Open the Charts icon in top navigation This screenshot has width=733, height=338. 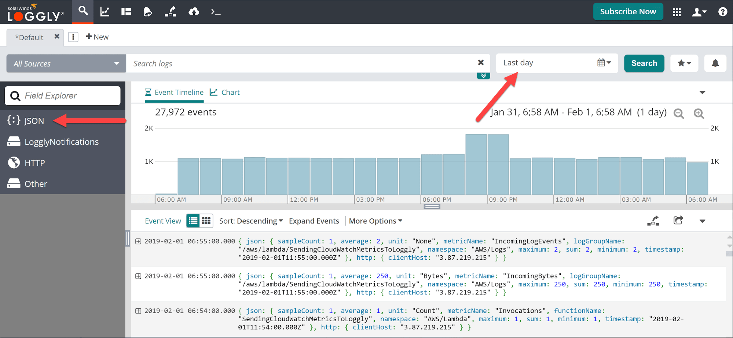[105, 12]
